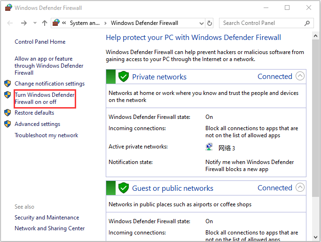
Task: Click the firewall icon in the address bar
Action: tap(56, 23)
